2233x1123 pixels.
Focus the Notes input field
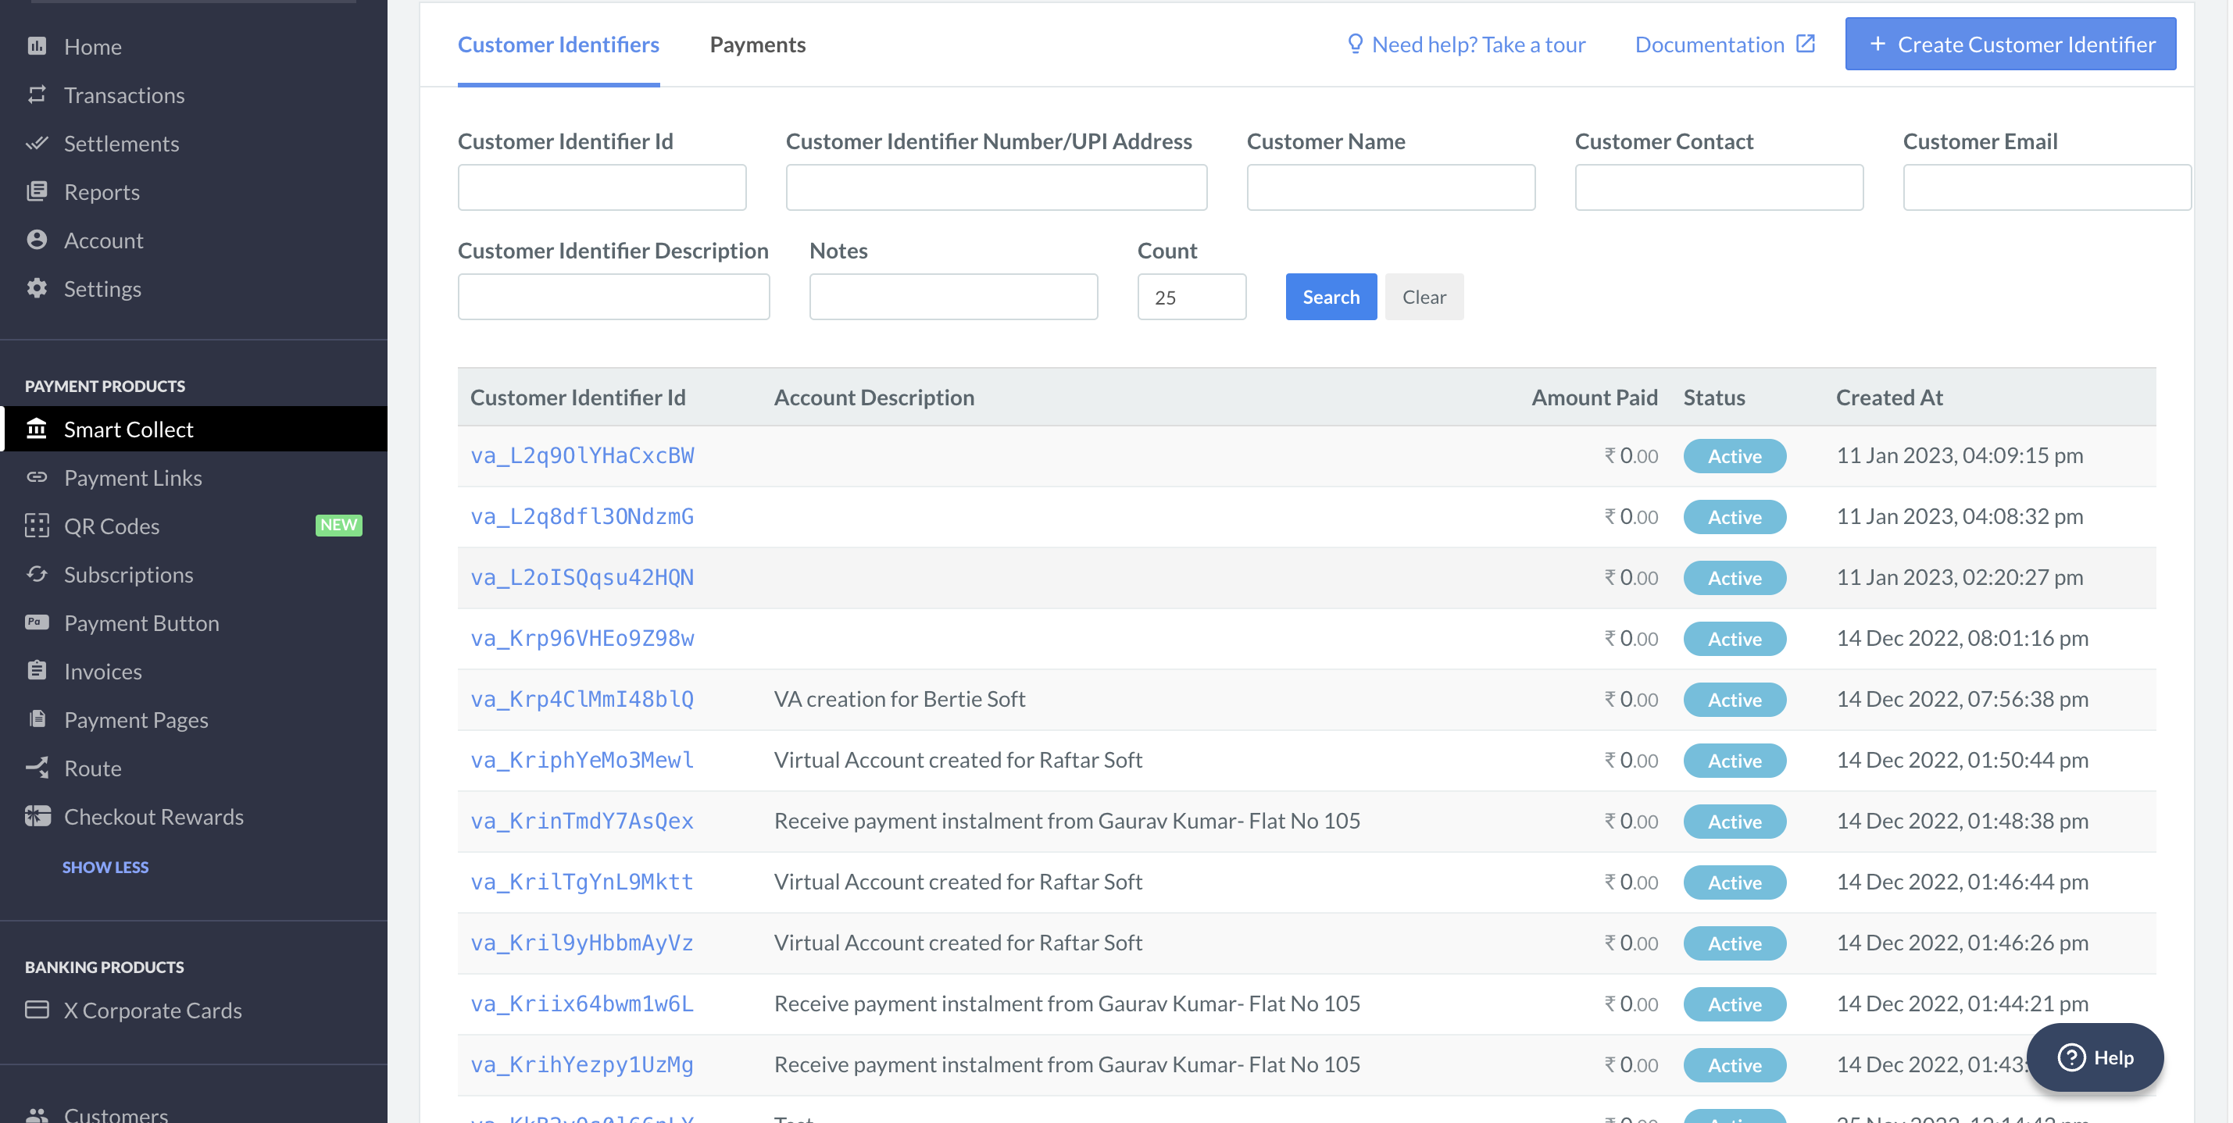953,296
